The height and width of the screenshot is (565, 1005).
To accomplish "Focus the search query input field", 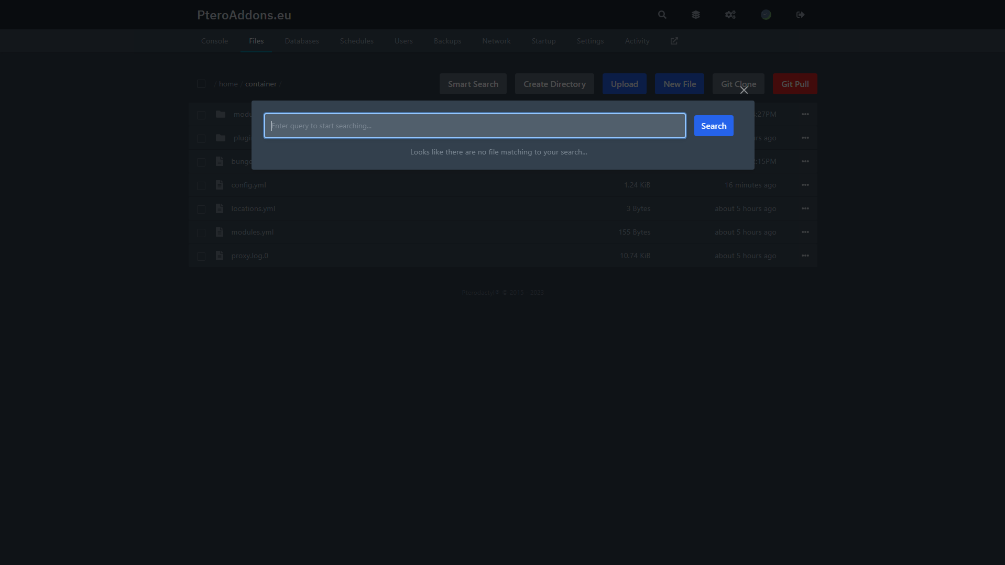I will 474,126.
